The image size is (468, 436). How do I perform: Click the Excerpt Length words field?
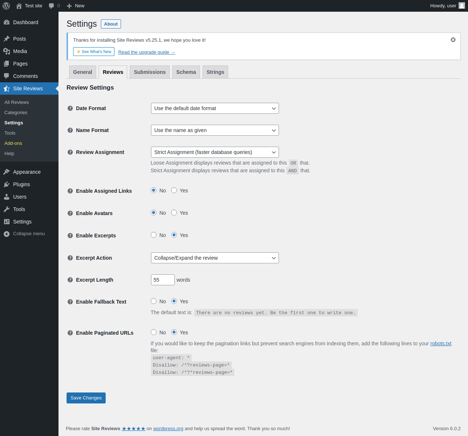click(163, 280)
